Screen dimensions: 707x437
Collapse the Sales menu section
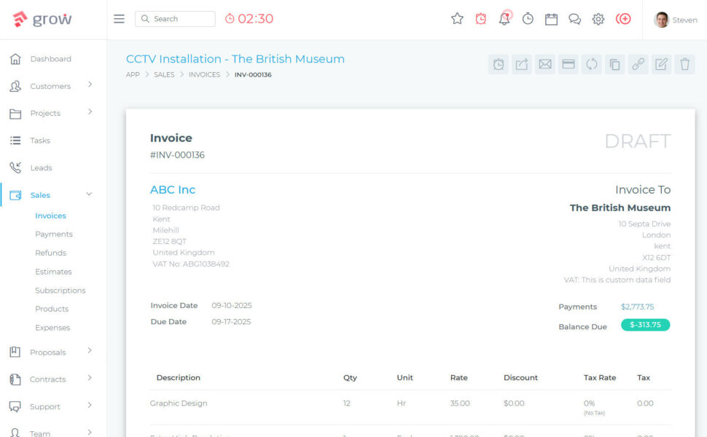coord(89,194)
